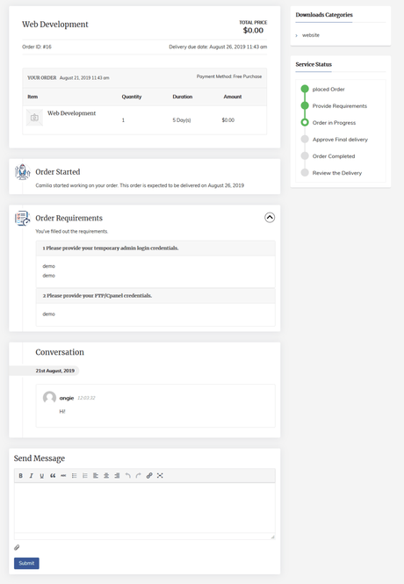Collapse the Order Requirements section
Screen dimensions: 404x584
pyautogui.click(x=270, y=218)
